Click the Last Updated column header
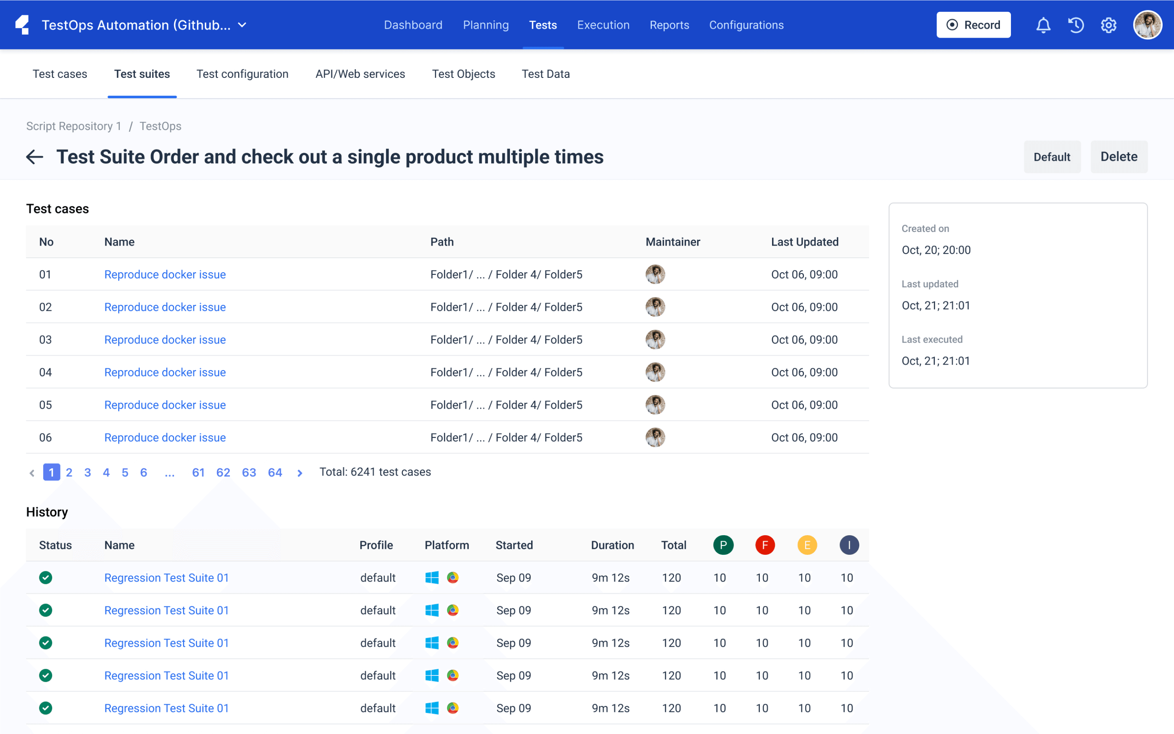Image resolution: width=1174 pixels, height=734 pixels. [805, 242]
